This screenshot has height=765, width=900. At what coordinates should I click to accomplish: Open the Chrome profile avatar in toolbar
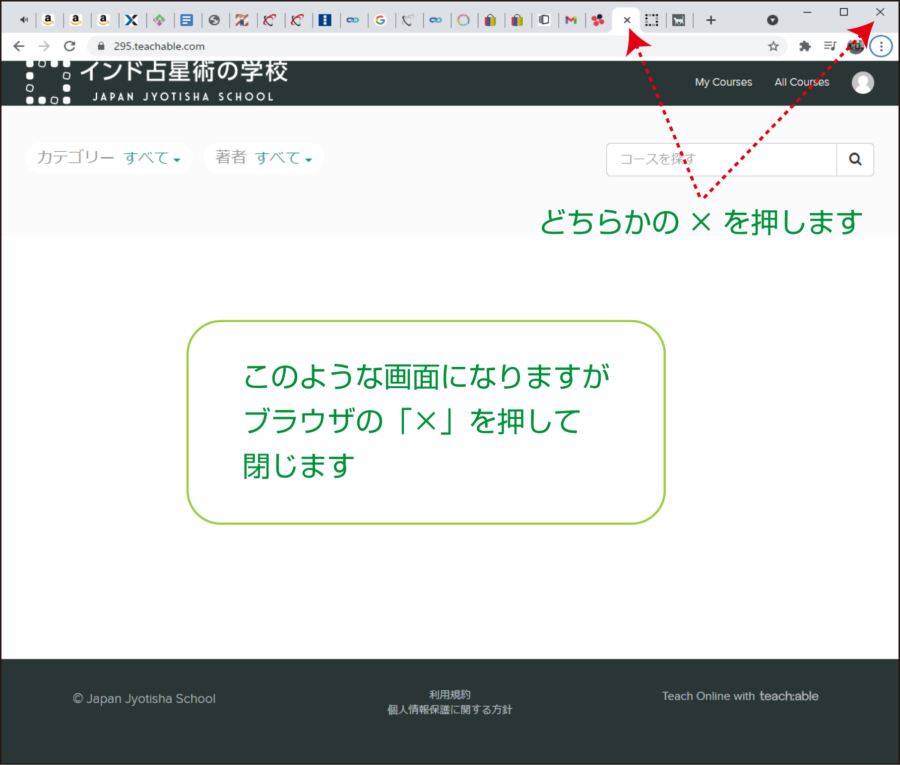click(856, 46)
